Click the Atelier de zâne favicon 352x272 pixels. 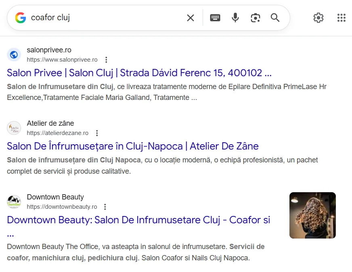tap(14, 128)
